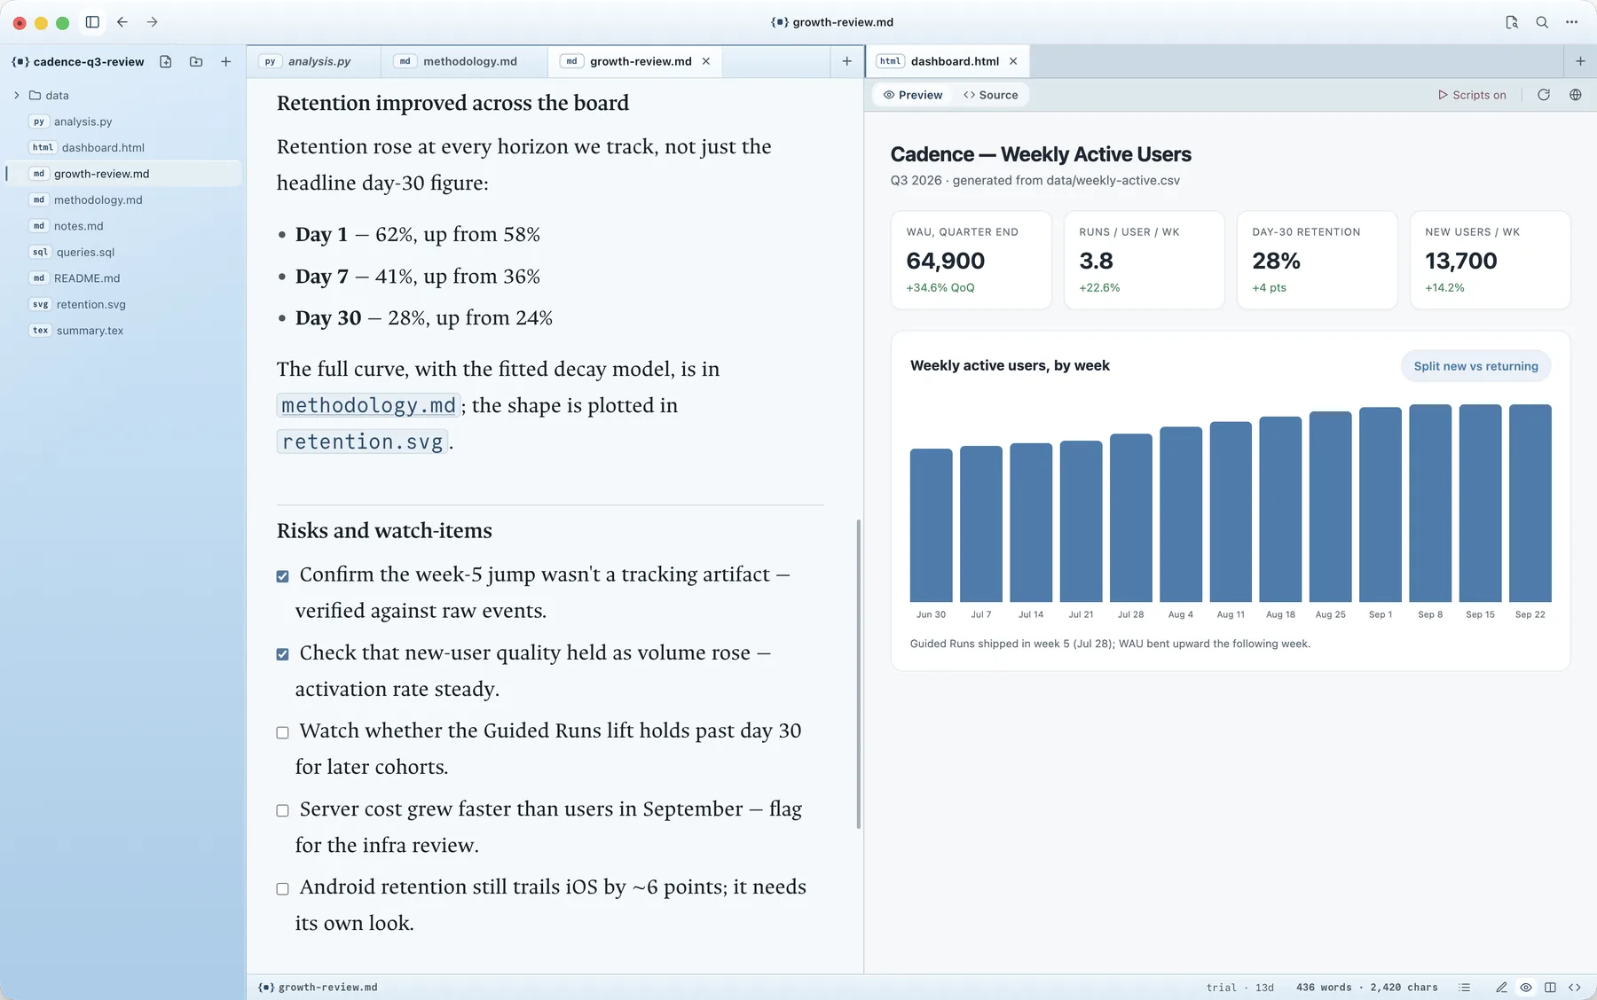1597x1000 pixels.
Task: Enable split view icon in status bar
Action: point(1550,987)
